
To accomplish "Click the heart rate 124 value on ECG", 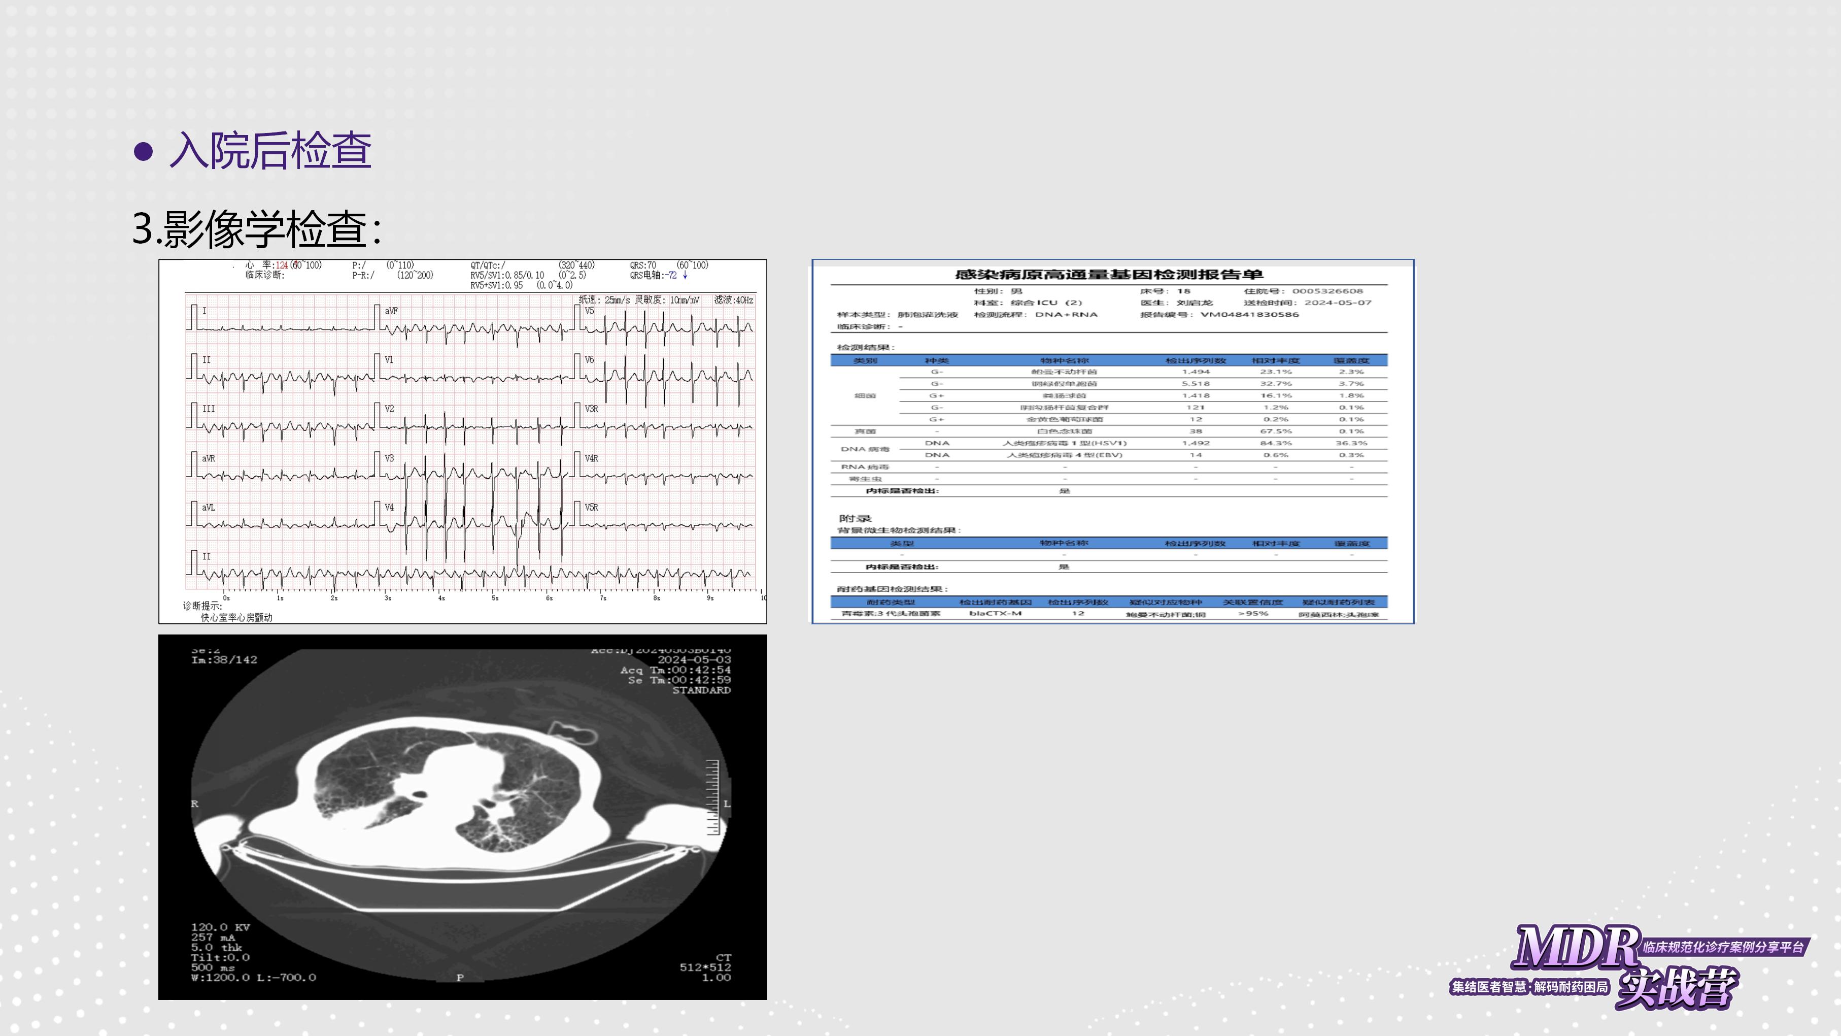I will tap(282, 265).
